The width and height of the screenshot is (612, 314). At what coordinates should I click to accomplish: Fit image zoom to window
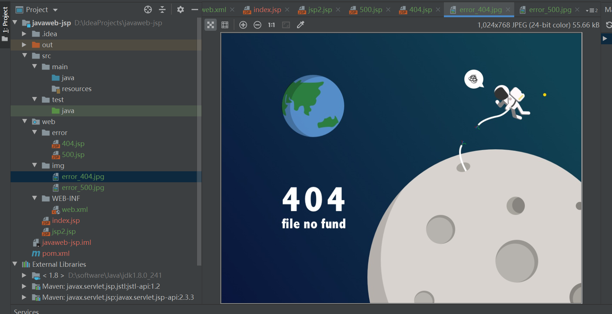286,25
